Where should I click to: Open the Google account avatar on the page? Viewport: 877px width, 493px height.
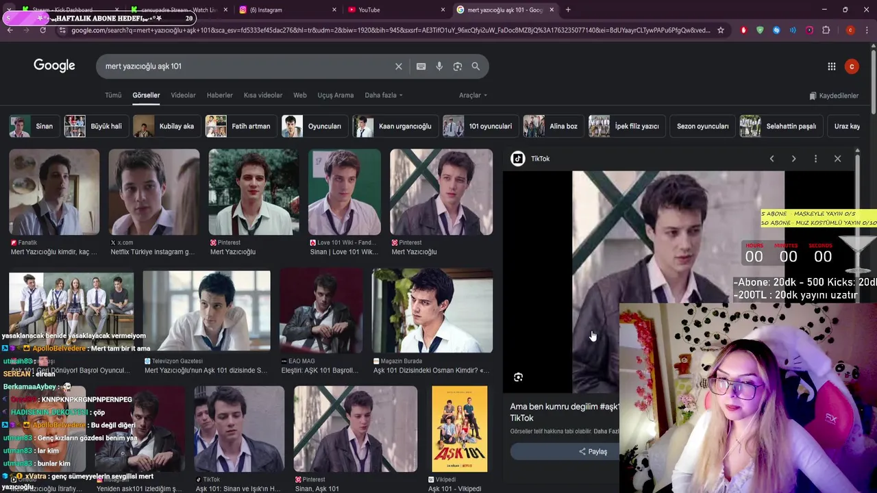(852, 66)
